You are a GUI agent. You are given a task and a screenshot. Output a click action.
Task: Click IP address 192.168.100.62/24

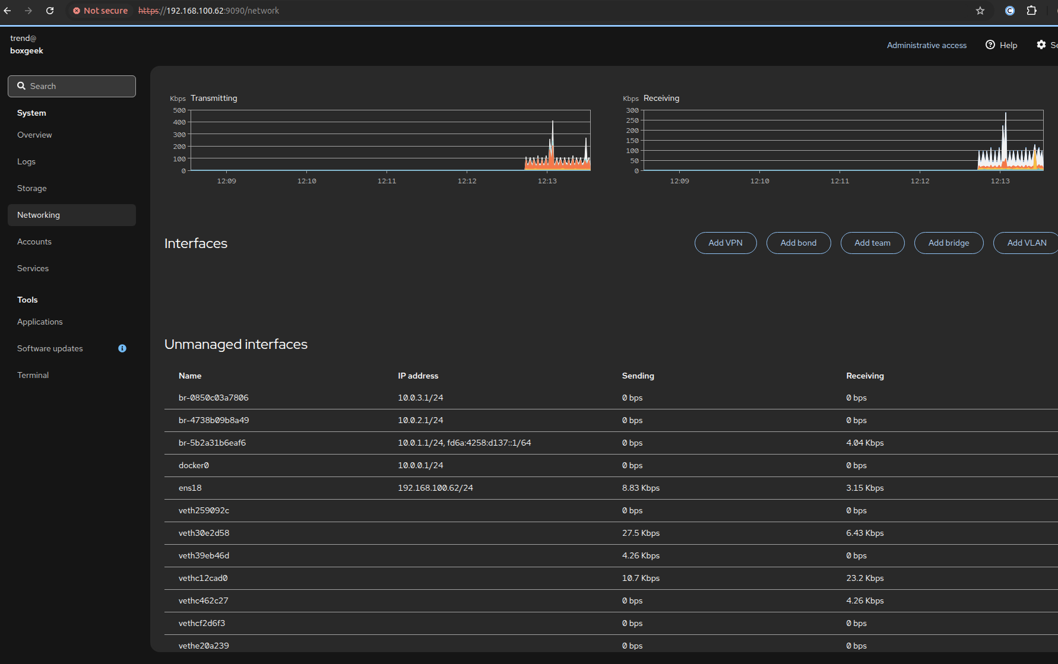click(435, 488)
